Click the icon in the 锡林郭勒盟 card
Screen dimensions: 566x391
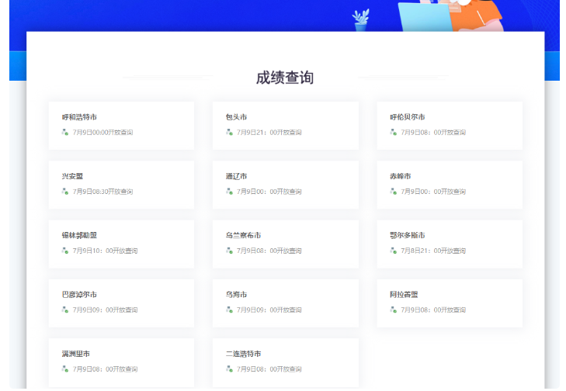coord(65,251)
